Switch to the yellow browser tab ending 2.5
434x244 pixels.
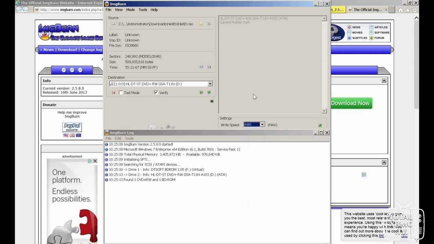pos(338,10)
